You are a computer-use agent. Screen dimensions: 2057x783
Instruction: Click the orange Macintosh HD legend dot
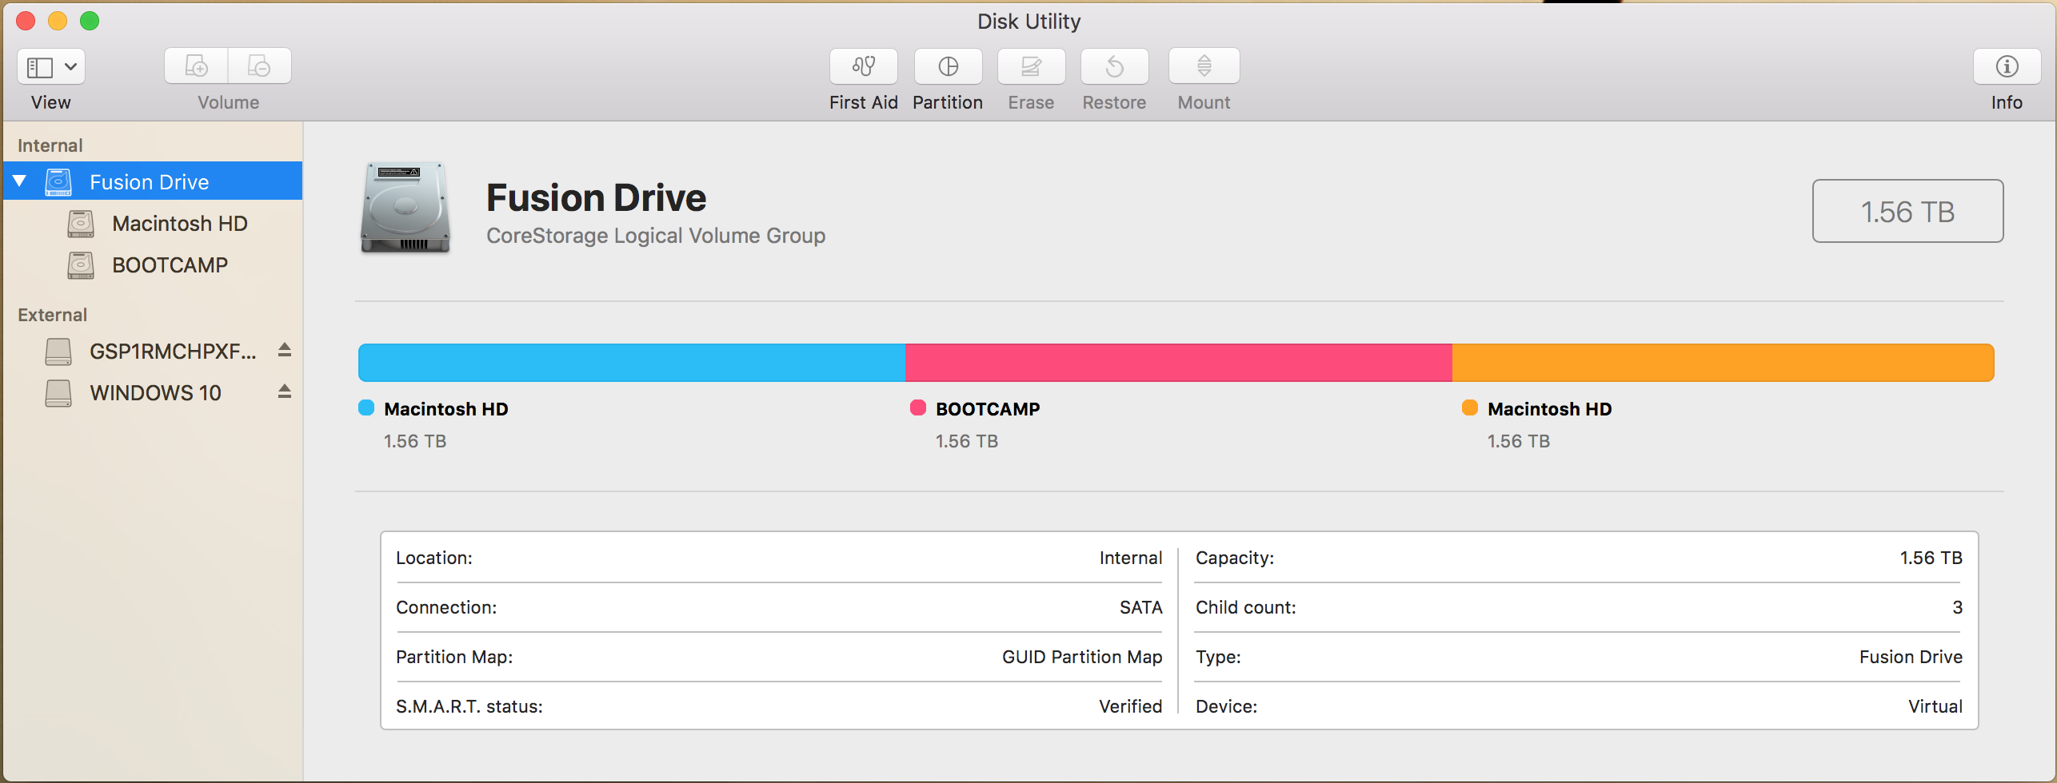point(1470,407)
